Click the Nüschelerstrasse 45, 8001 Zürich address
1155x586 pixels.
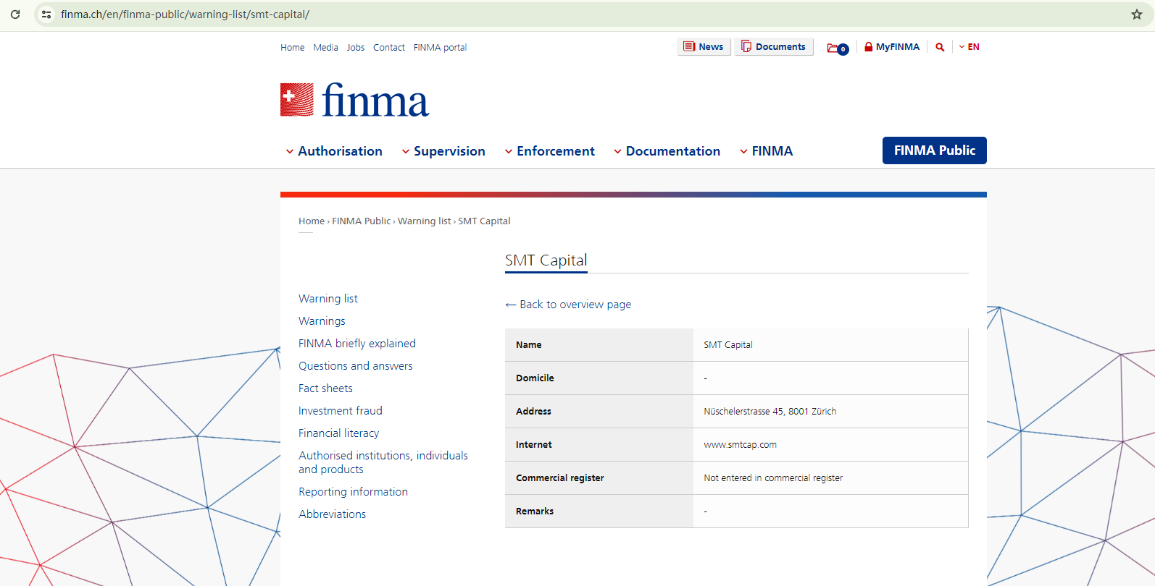tap(770, 412)
